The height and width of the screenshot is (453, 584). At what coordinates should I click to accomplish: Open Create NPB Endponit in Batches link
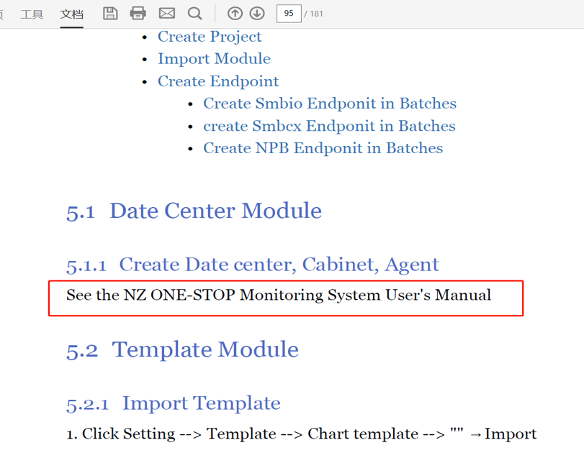323,148
